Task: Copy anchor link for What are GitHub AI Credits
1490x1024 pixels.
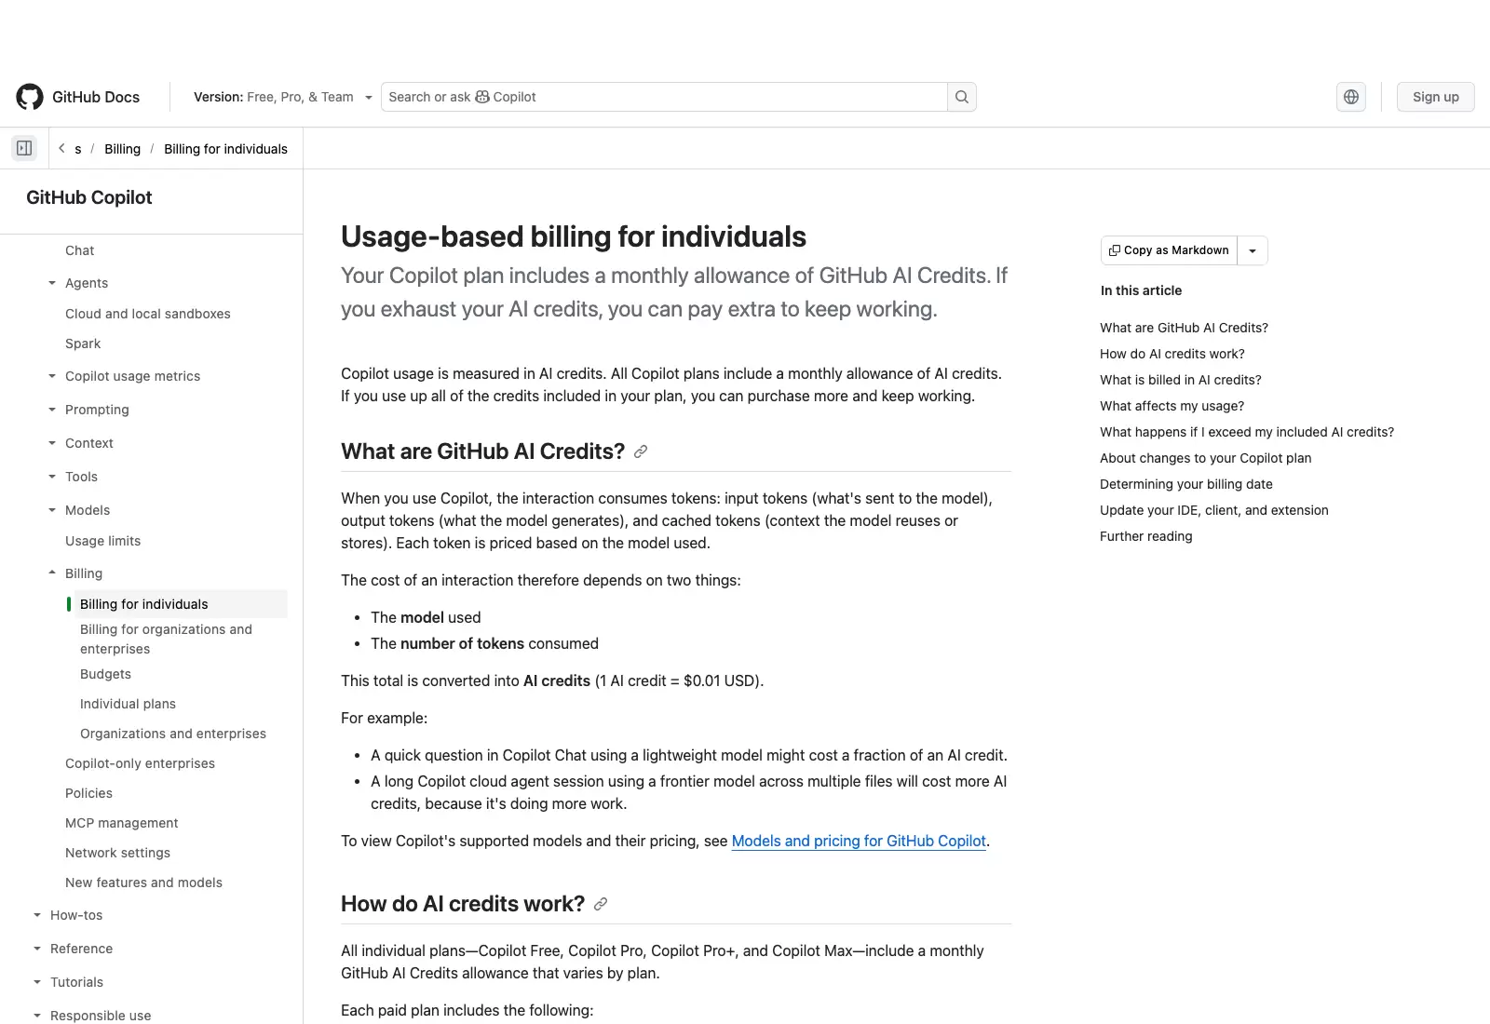Action: pyautogui.click(x=641, y=451)
